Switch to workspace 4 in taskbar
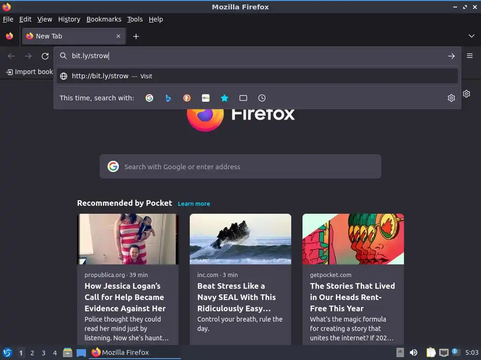Viewport: 481px width, 360px height. pyautogui.click(x=55, y=353)
